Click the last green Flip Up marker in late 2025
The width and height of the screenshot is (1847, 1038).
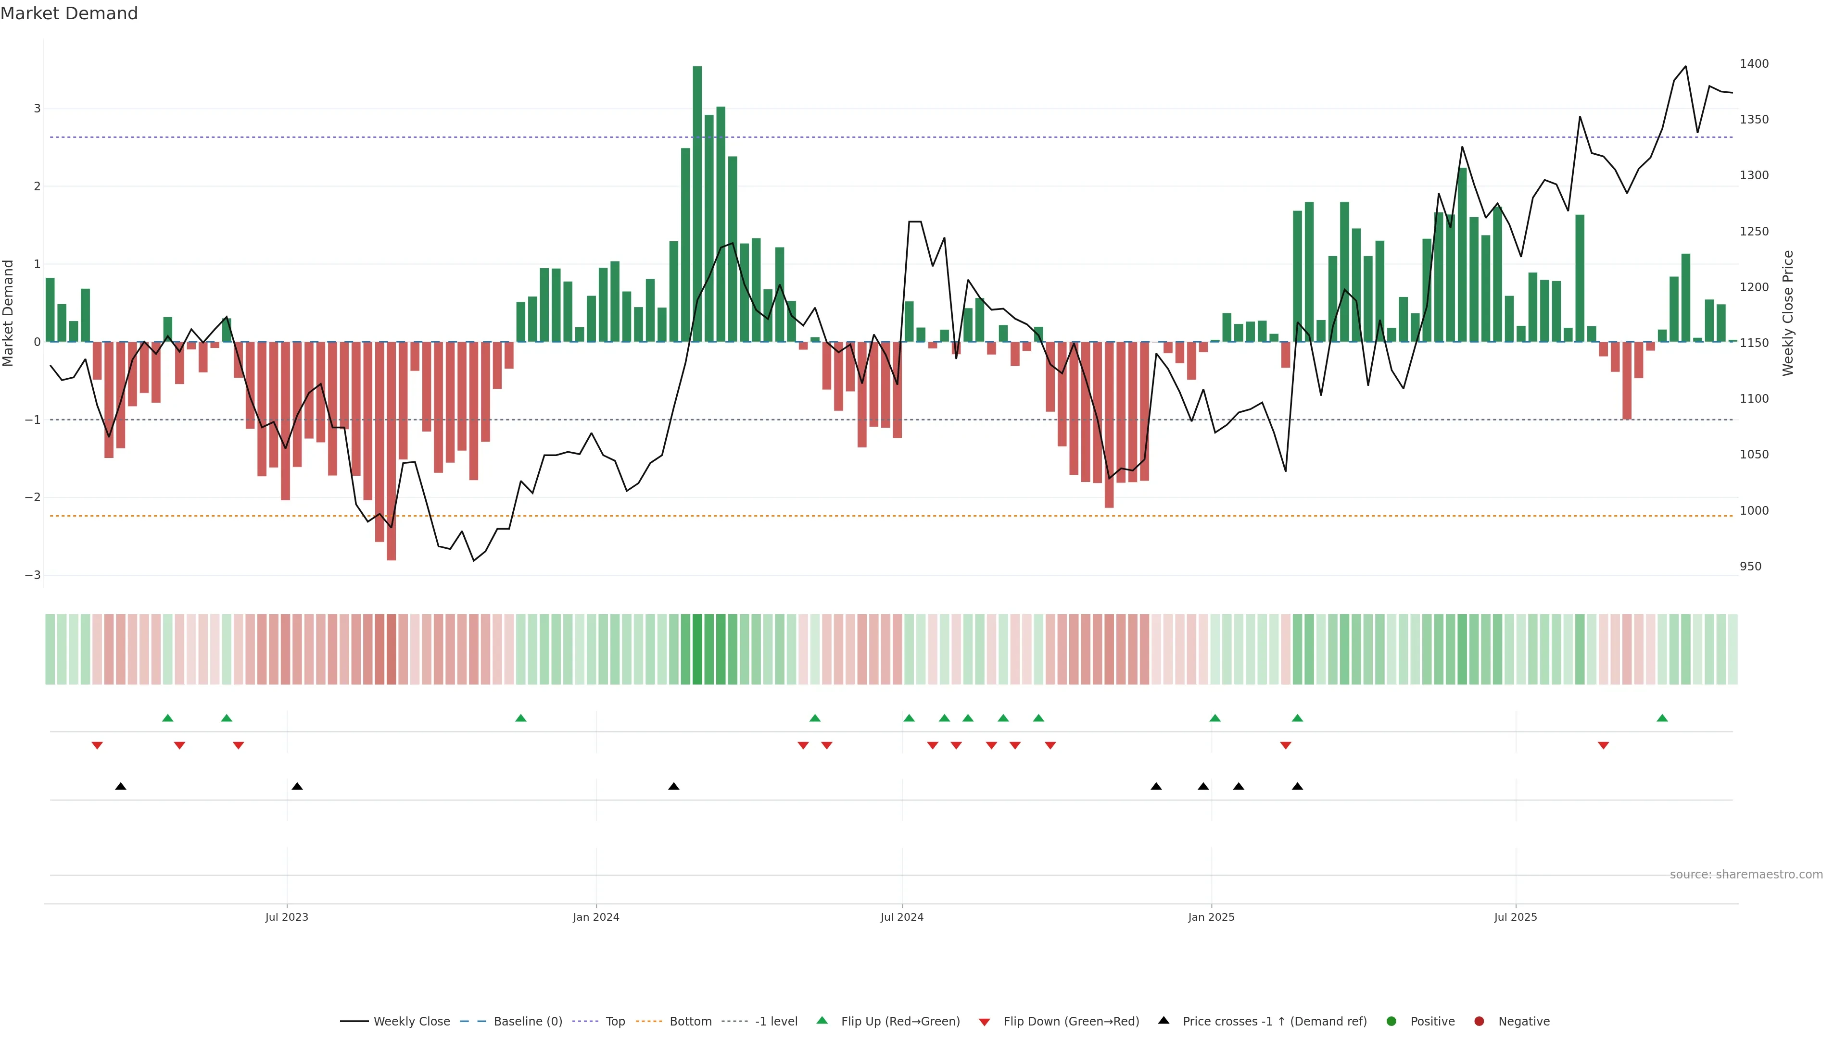(x=1662, y=718)
